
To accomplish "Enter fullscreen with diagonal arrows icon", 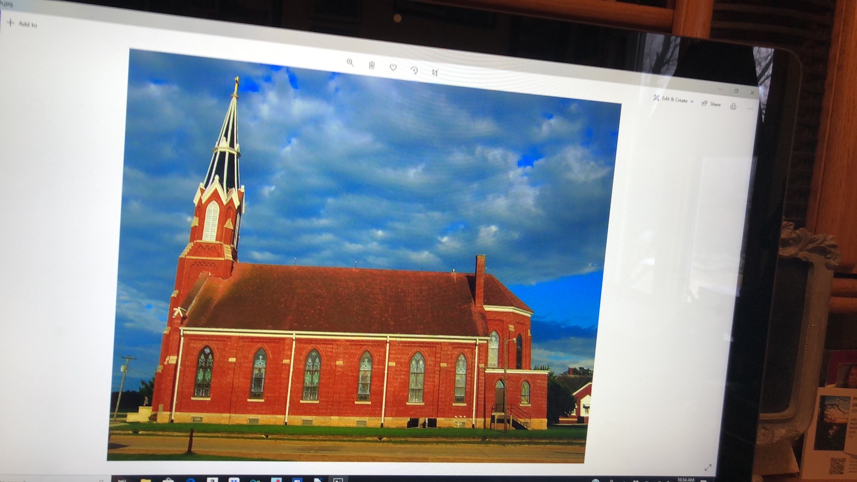I will [x=708, y=468].
